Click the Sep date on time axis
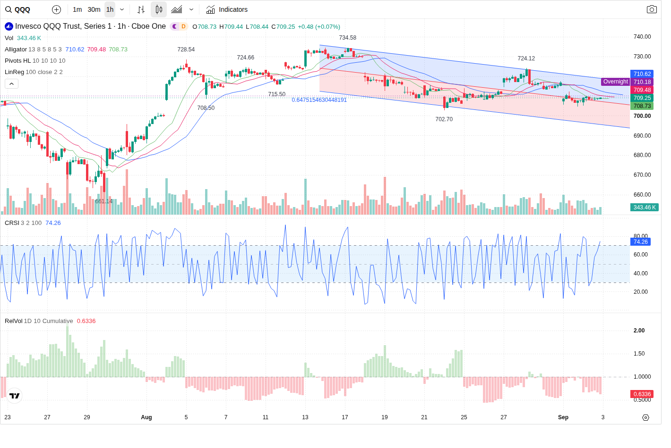 pos(563,417)
